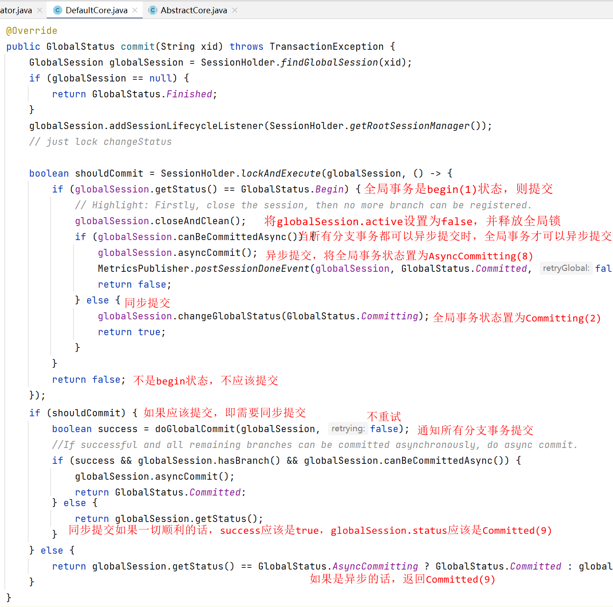This screenshot has width=613, height=607.
Task: Click the commit method name
Action: click(138, 47)
